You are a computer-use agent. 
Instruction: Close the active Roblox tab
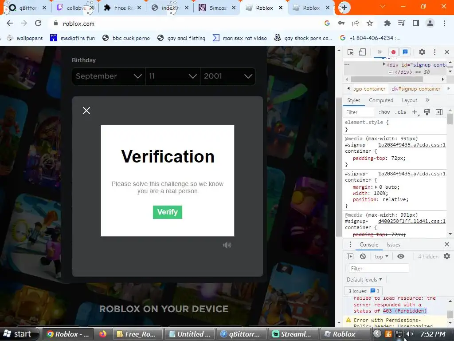[x=281, y=8]
